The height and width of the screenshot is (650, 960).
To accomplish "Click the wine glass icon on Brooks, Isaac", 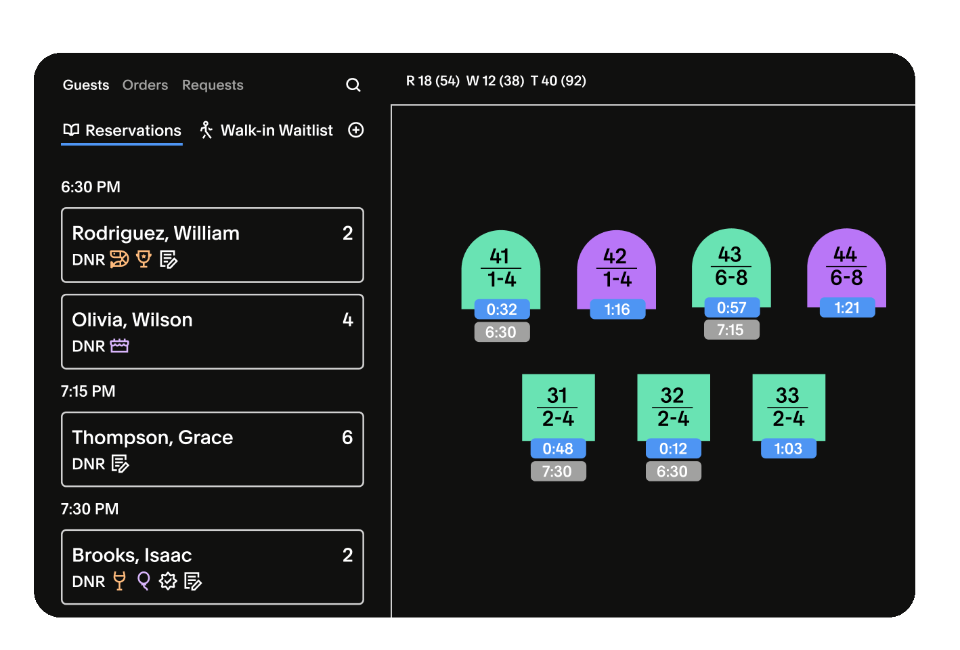I will coord(119,581).
